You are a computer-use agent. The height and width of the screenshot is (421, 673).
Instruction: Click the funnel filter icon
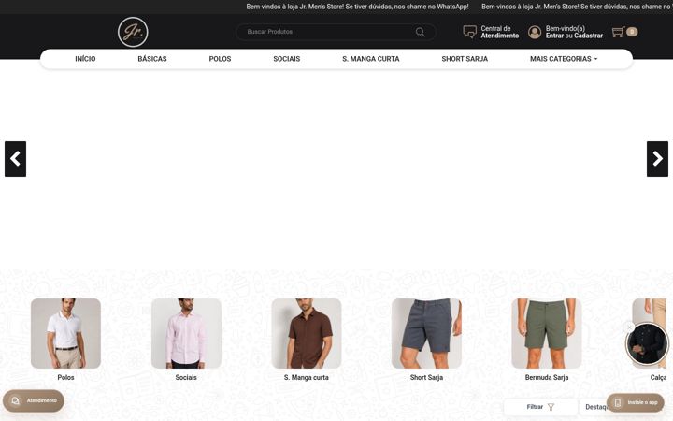tap(551, 407)
